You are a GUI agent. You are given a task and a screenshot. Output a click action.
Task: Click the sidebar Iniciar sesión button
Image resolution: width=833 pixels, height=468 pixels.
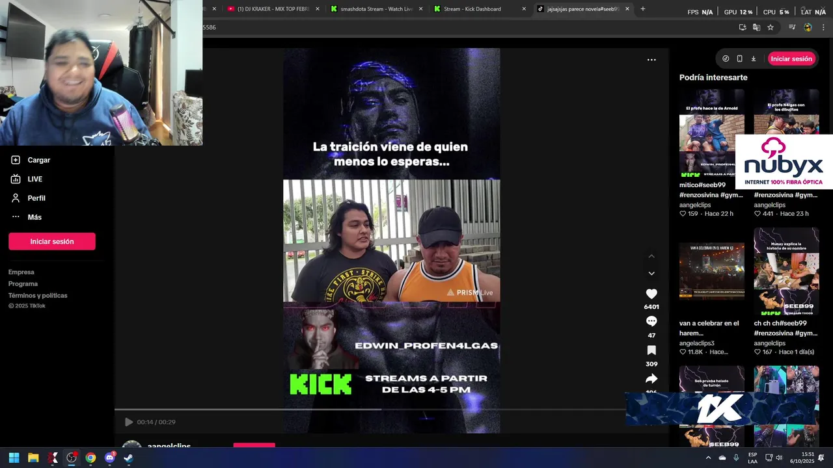pyautogui.click(x=52, y=241)
